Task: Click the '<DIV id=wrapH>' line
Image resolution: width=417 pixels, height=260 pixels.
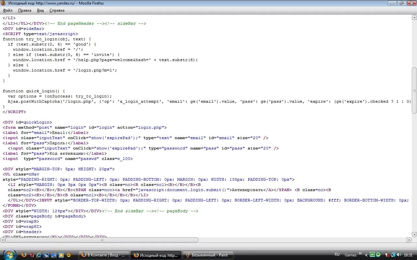Action: coord(21,221)
